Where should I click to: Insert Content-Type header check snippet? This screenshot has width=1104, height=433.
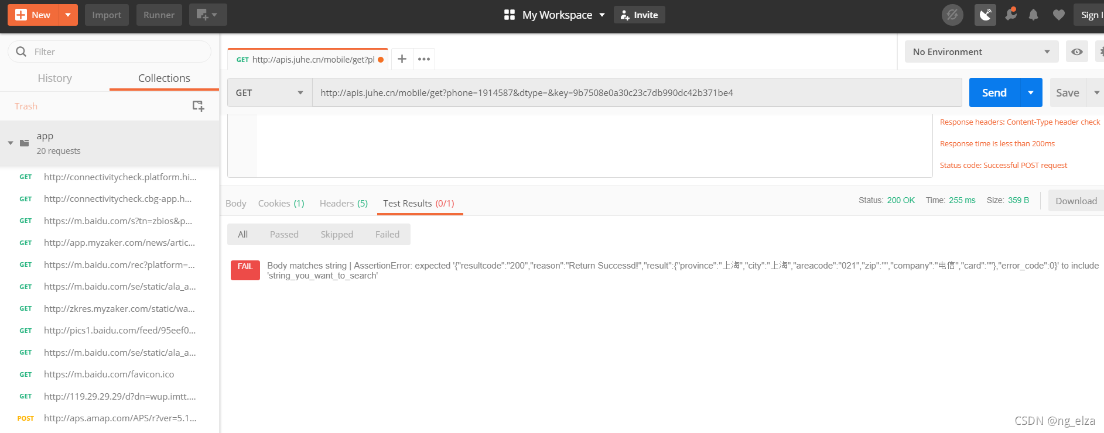[1020, 122]
